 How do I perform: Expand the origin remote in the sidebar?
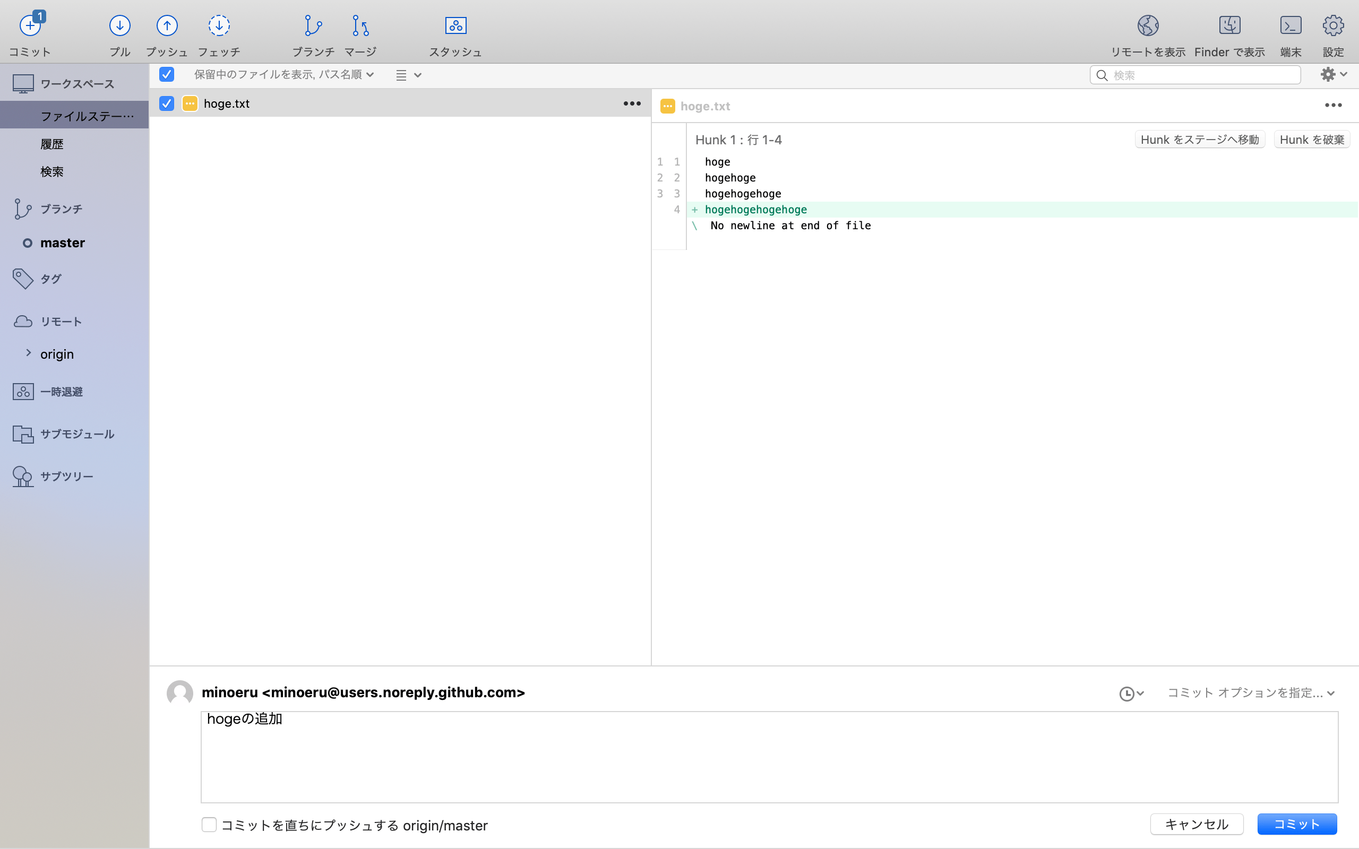(29, 353)
